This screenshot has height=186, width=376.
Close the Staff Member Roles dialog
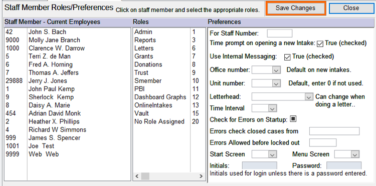pyautogui.click(x=351, y=8)
